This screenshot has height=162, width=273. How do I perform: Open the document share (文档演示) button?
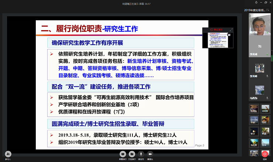132,155
